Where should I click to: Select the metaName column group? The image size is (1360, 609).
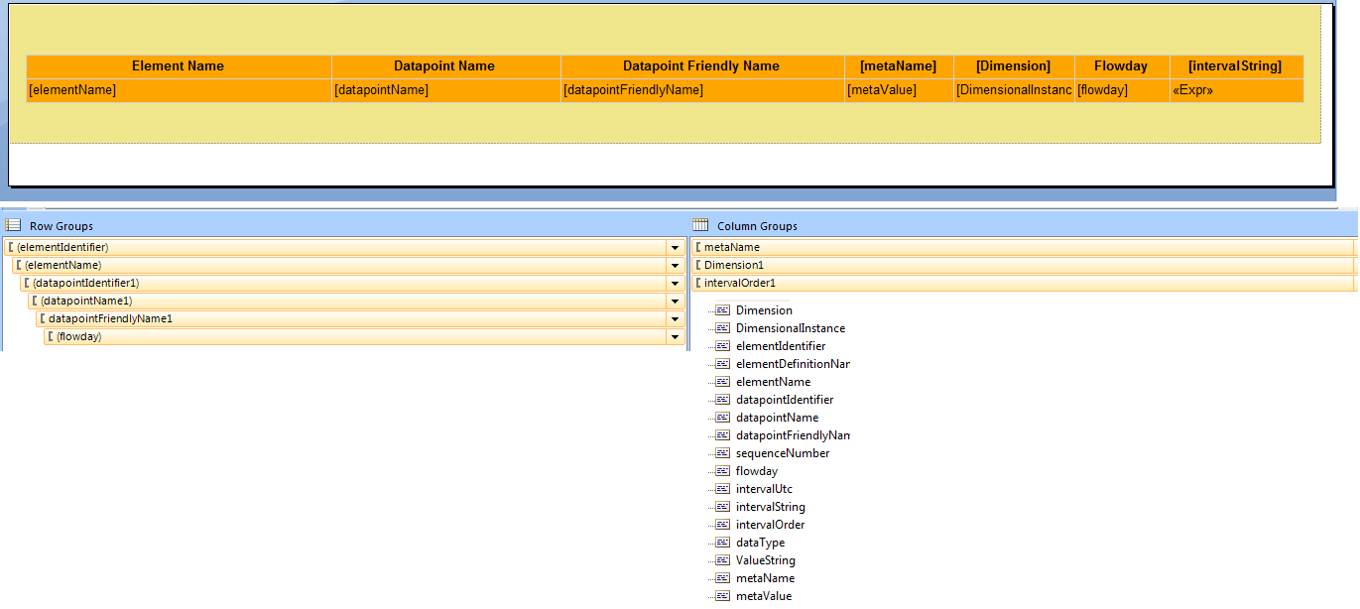click(1024, 247)
